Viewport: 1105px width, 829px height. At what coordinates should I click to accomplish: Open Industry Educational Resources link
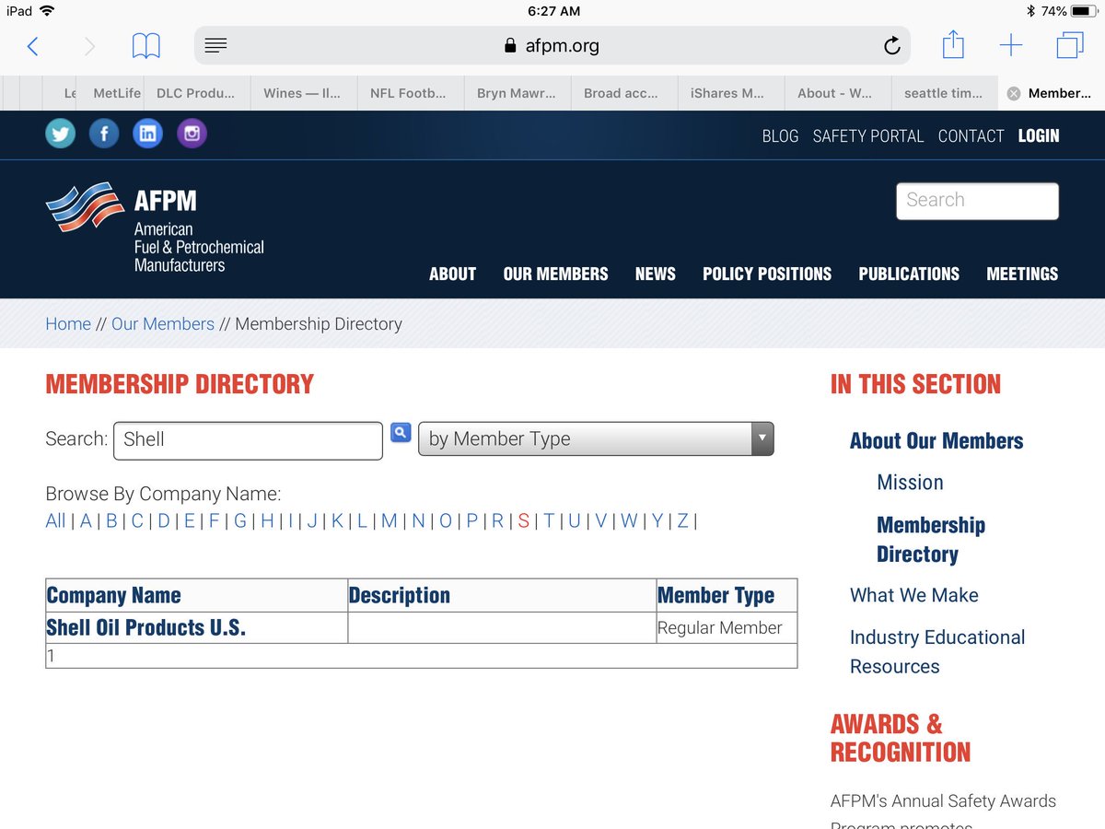coord(937,651)
